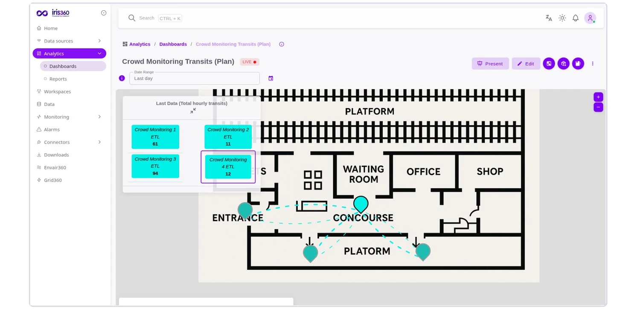Select the pin right of PLATORM label
The height and width of the screenshot is (311, 640).
[x=423, y=252]
